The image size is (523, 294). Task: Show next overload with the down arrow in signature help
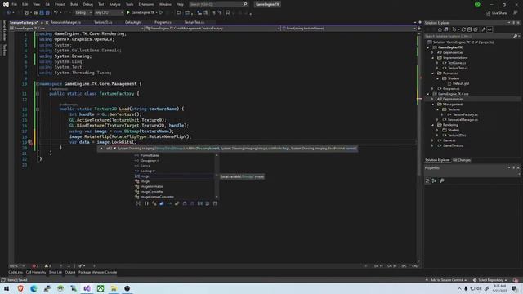click(114, 149)
